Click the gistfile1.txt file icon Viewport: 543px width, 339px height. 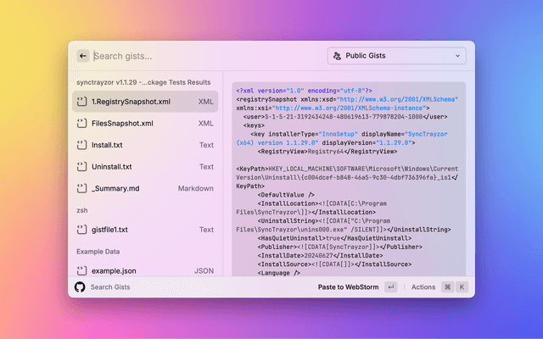82,230
